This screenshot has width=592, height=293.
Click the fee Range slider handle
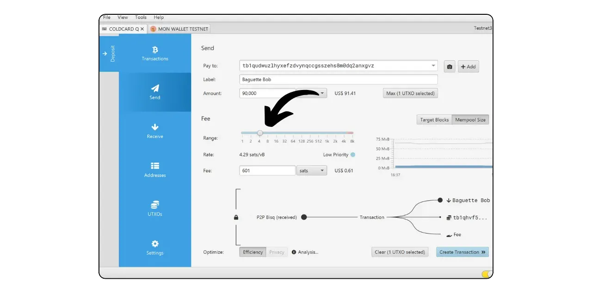point(260,133)
